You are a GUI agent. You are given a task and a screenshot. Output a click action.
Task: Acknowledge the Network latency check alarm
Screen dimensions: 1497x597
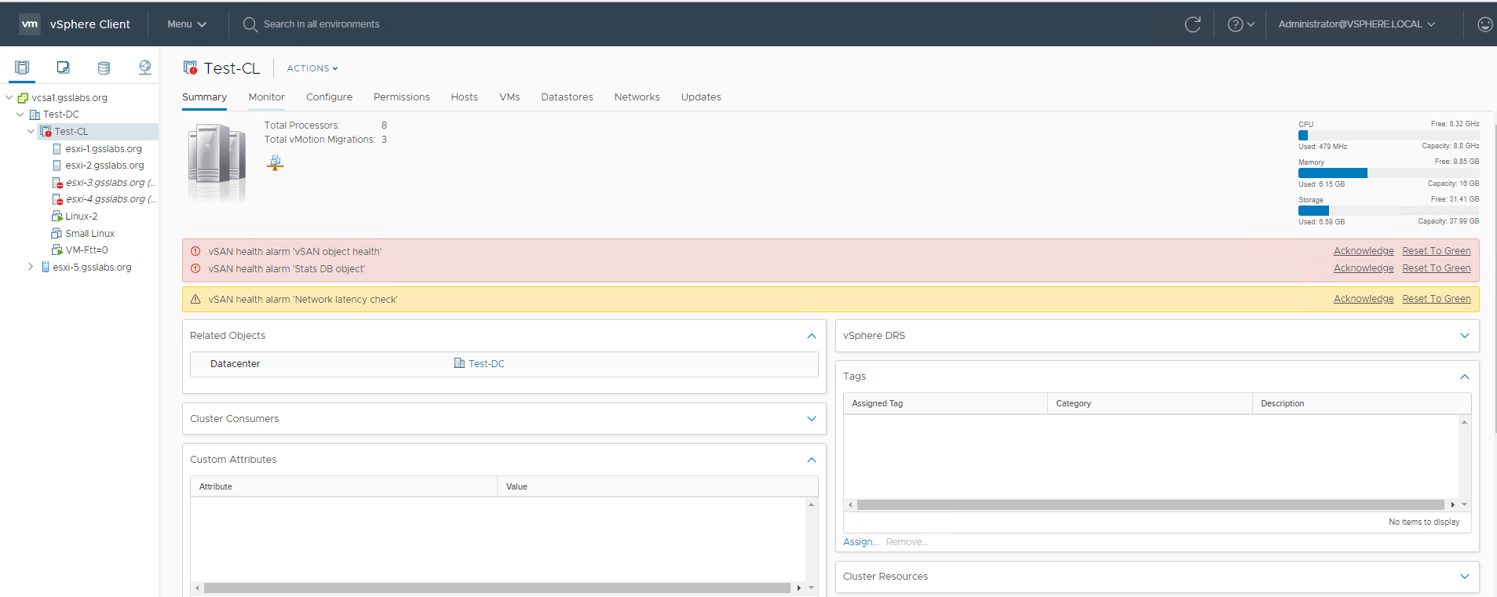click(1363, 299)
